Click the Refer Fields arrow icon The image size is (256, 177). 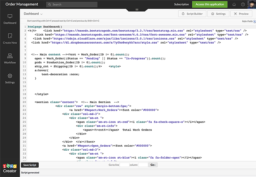254,21
